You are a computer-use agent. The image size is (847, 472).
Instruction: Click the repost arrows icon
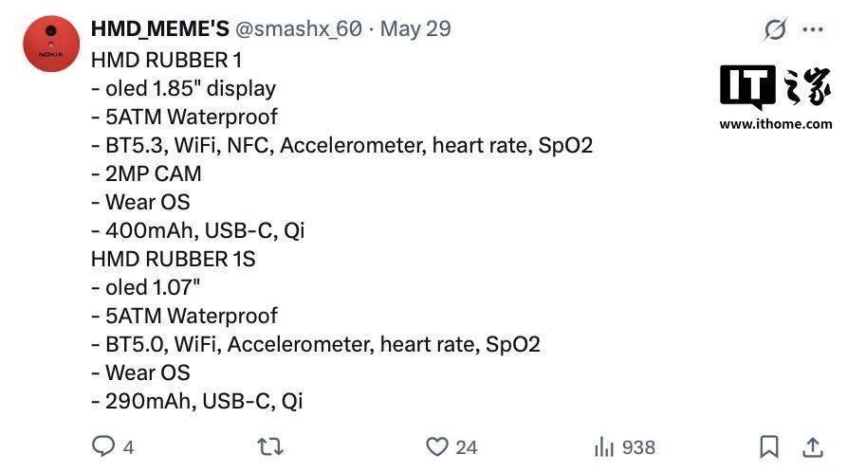270,446
